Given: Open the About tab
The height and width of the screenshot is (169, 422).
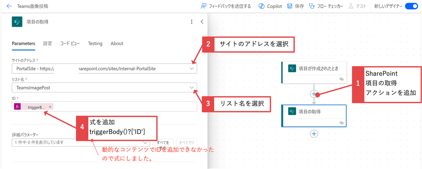Looking at the screenshot, I should coord(117,44).
